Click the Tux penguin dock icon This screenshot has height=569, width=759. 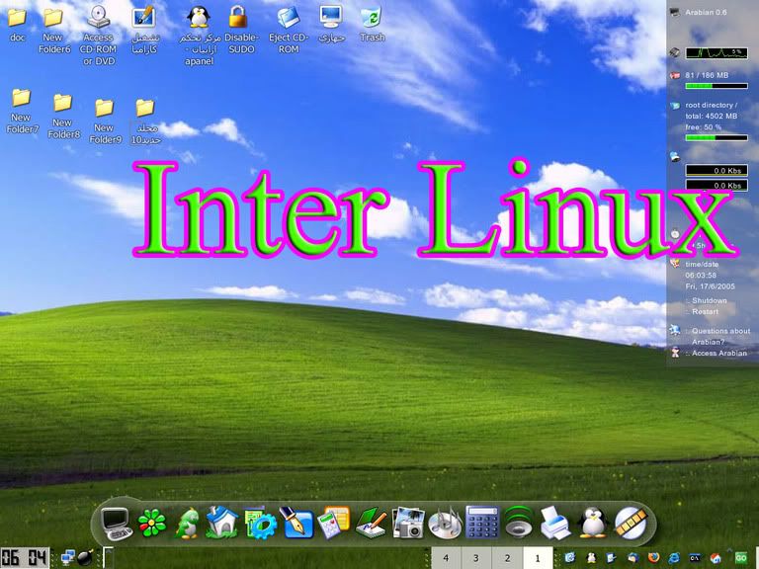(593, 523)
